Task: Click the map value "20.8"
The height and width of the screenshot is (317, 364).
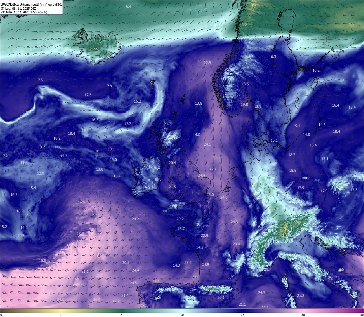Action: tap(213, 168)
